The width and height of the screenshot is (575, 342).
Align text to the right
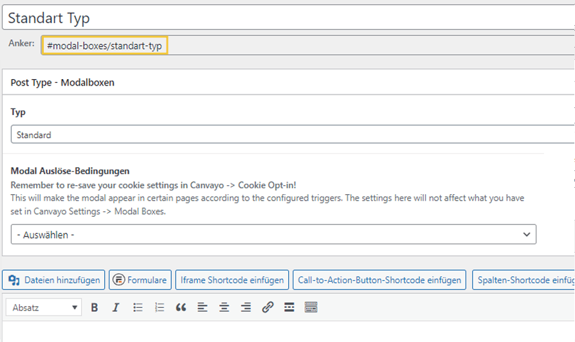pyautogui.click(x=246, y=307)
